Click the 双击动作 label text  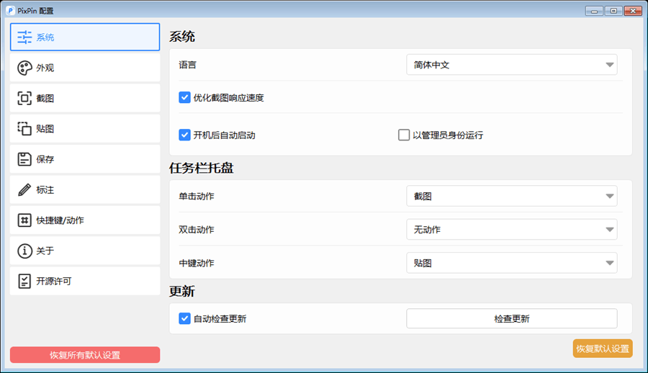(197, 230)
